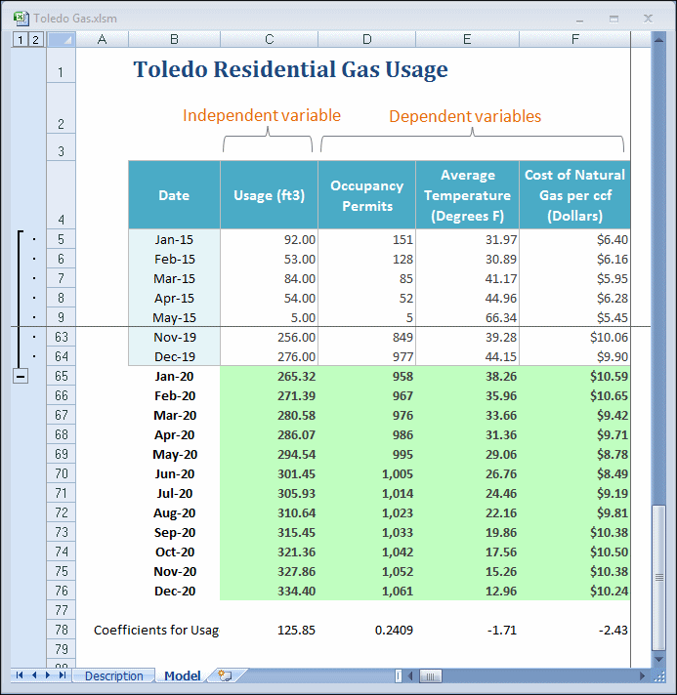Select the Coefficients for Usage label cell

point(156,630)
